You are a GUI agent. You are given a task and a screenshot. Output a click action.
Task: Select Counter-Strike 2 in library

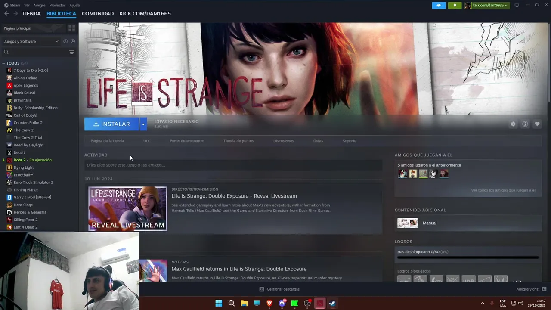28,123
